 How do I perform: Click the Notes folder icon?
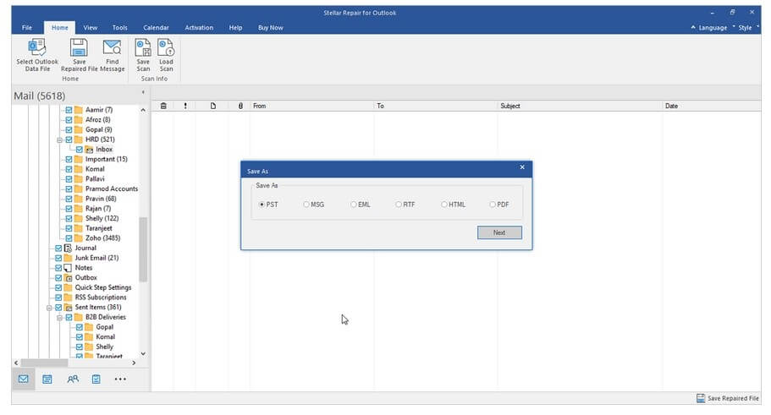(68, 268)
